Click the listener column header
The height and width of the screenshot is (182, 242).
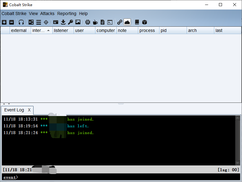point(61,30)
